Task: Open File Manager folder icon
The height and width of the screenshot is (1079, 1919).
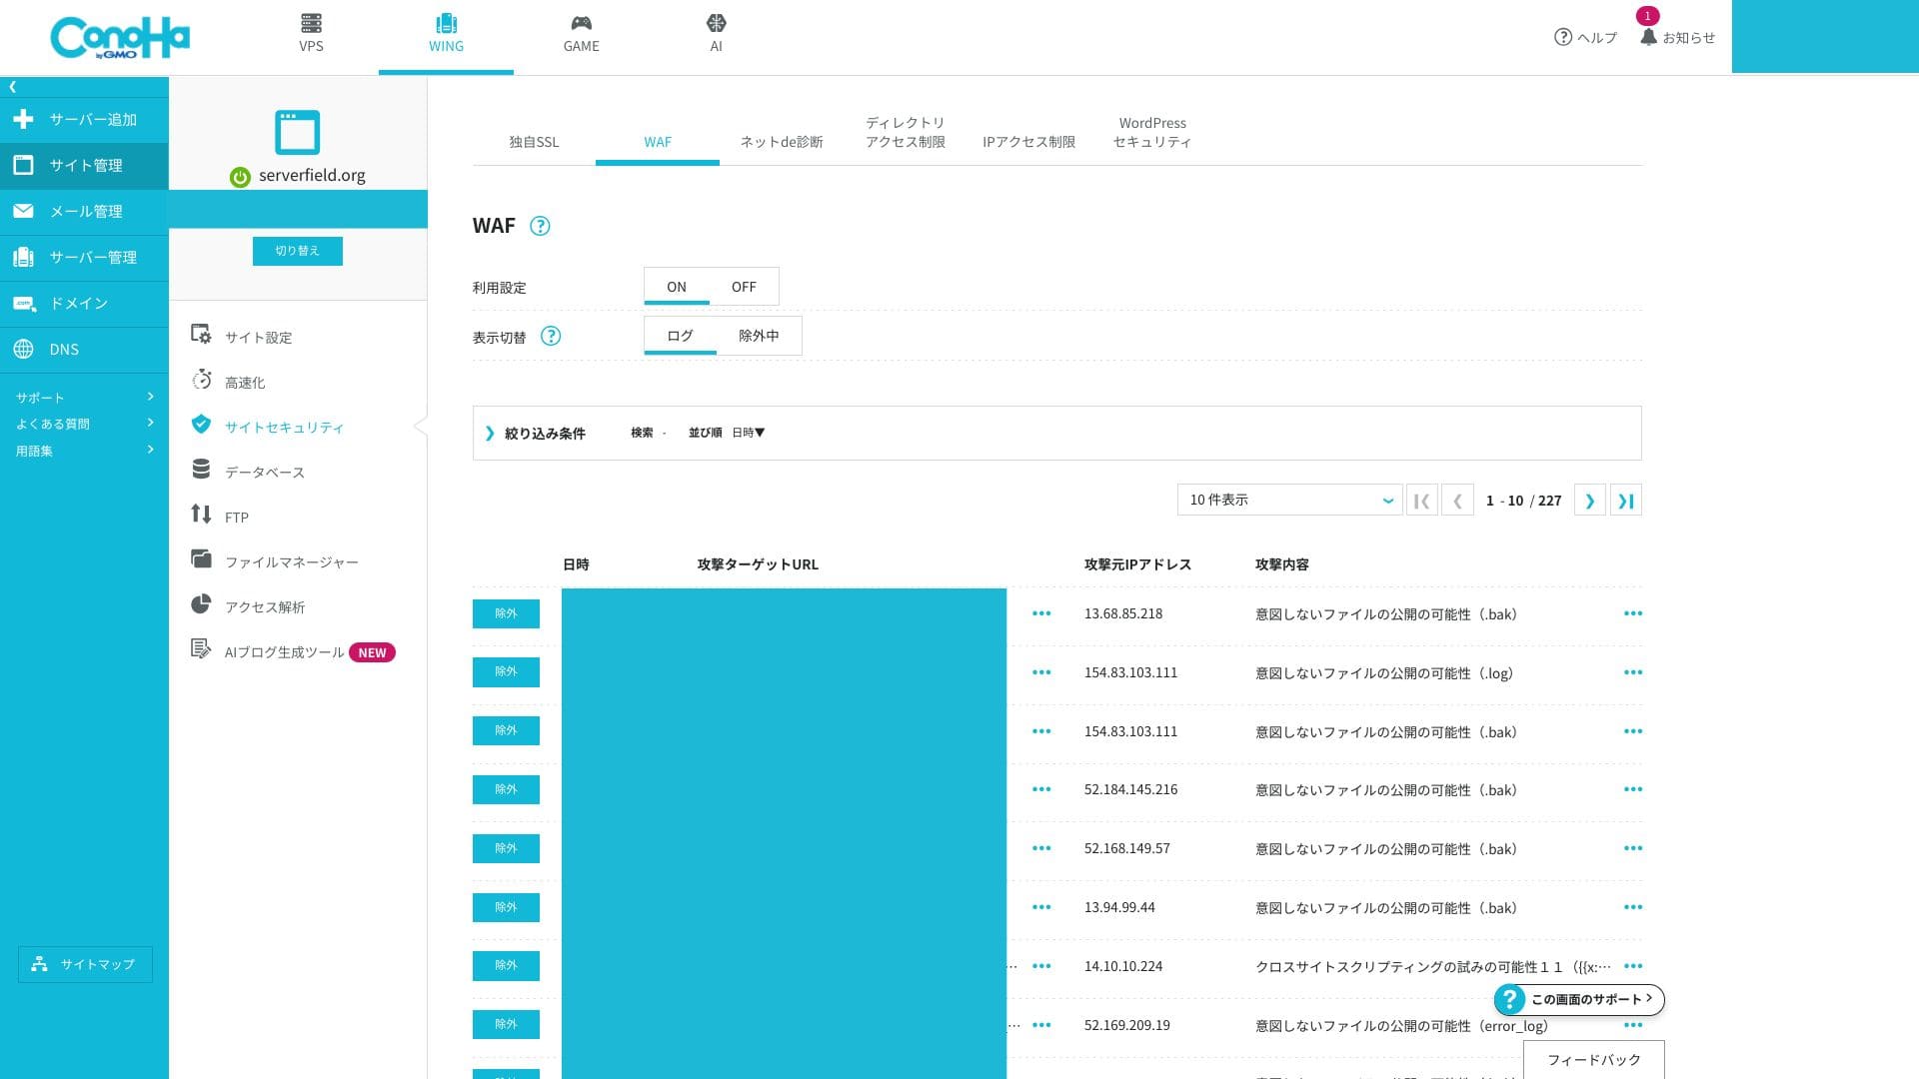Action: click(201, 559)
